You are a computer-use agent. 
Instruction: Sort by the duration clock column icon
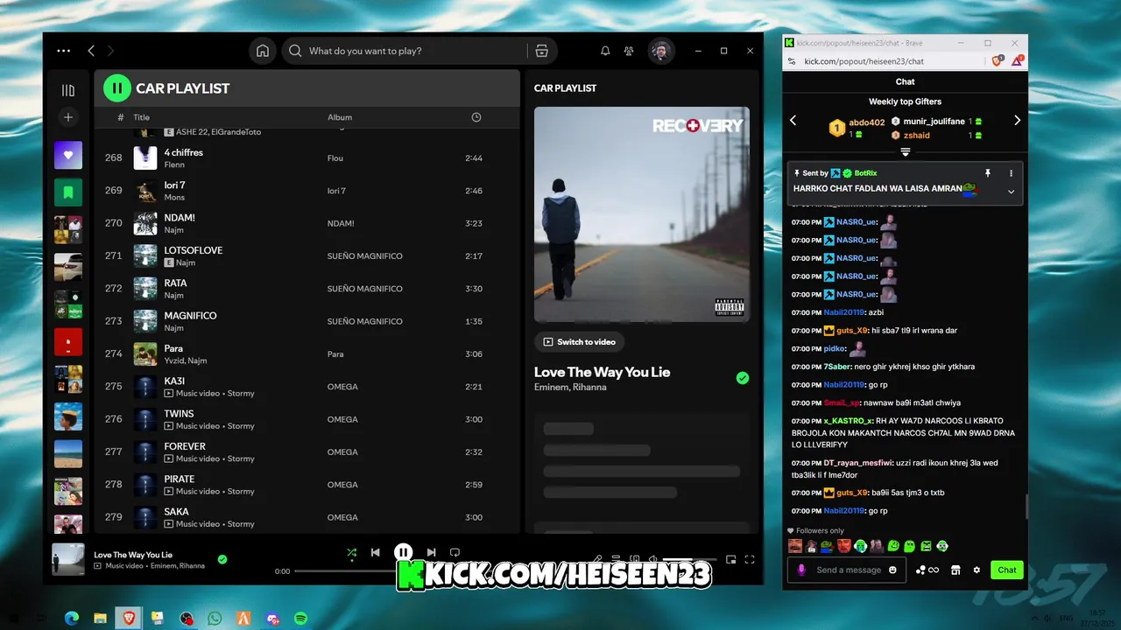(x=476, y=117)
